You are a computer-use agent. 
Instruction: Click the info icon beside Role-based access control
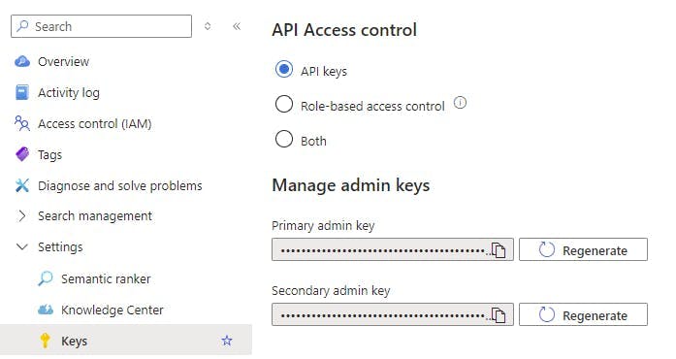pos(460,103)
